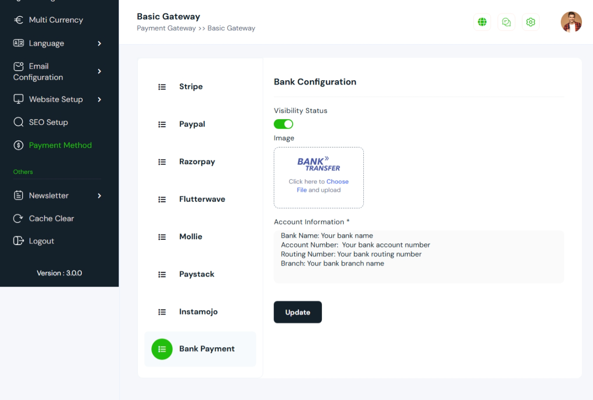This screenshot has width=593, height=400.
Task: Click the Account Information text area
Action: 419,256
